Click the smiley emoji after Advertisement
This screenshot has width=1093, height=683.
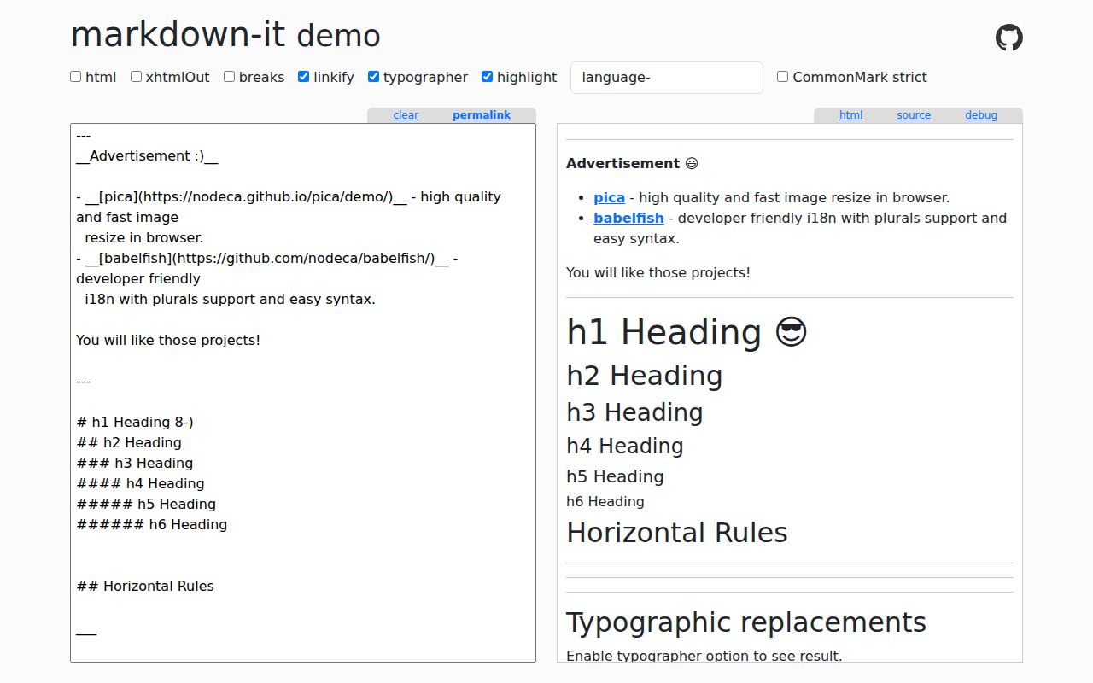pos(692,163)
